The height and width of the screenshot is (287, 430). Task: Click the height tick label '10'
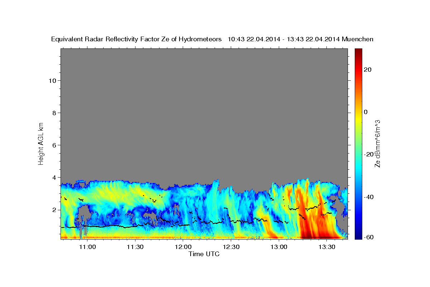click(x=52, y=80)
